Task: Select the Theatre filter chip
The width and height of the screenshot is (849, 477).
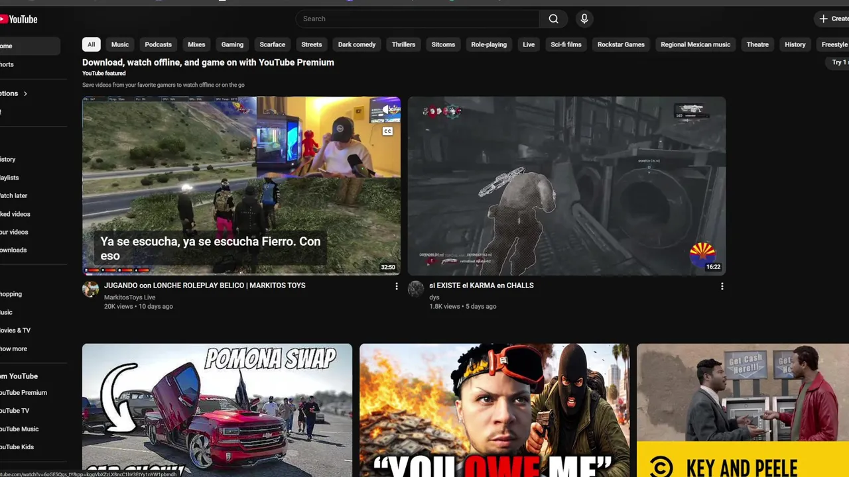Action: point(757,44)
